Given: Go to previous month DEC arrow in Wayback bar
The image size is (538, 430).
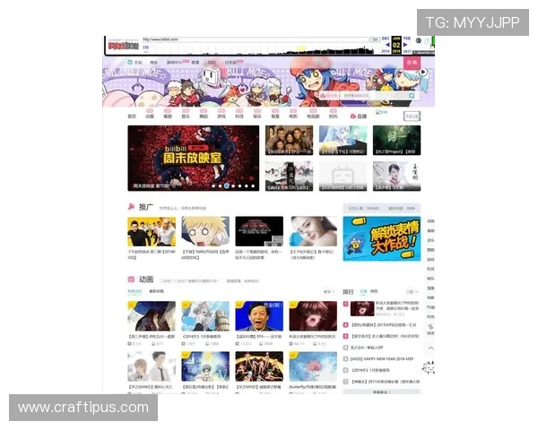Looking at the screenshot, I should coord(386,39).
